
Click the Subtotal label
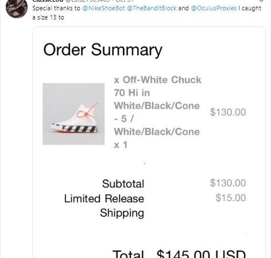(123, 183)
